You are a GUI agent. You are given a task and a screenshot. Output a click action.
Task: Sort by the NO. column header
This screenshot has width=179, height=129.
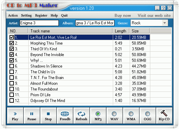[18, 31]
